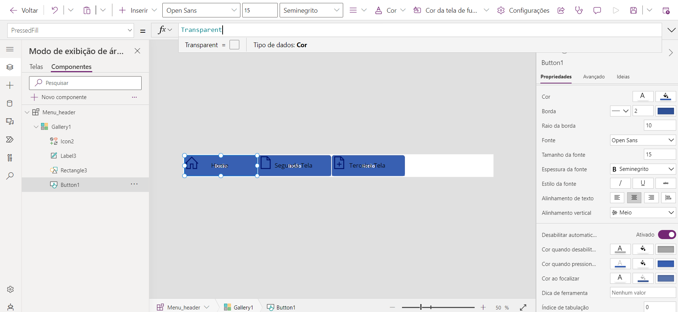
Task: Set text alignment to left
Action: click(617, 198)
